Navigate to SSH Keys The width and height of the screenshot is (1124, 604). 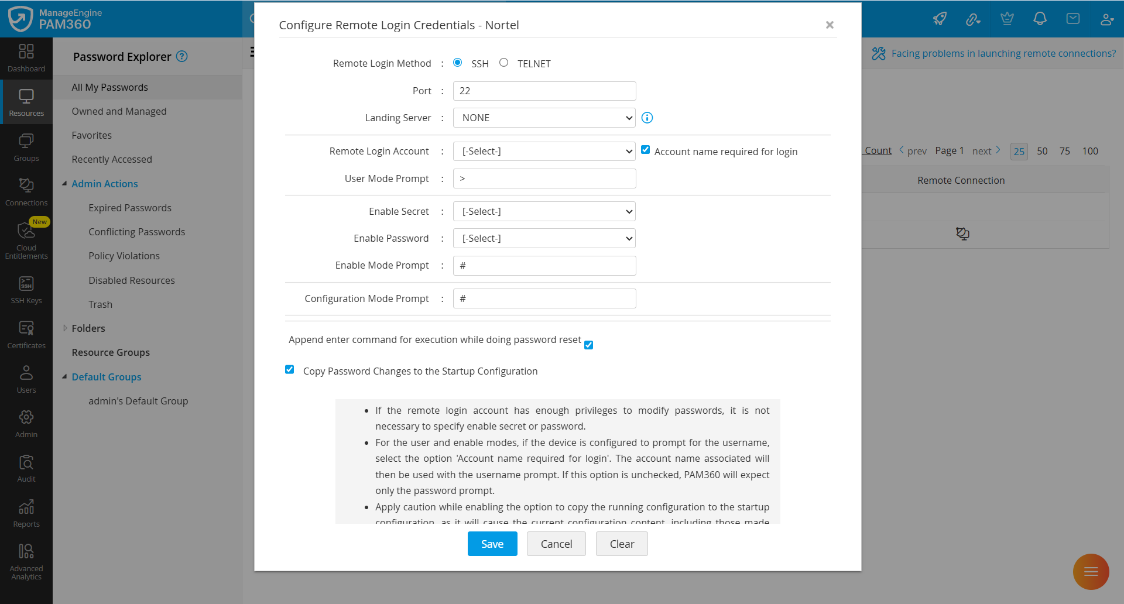click(26, 289)
